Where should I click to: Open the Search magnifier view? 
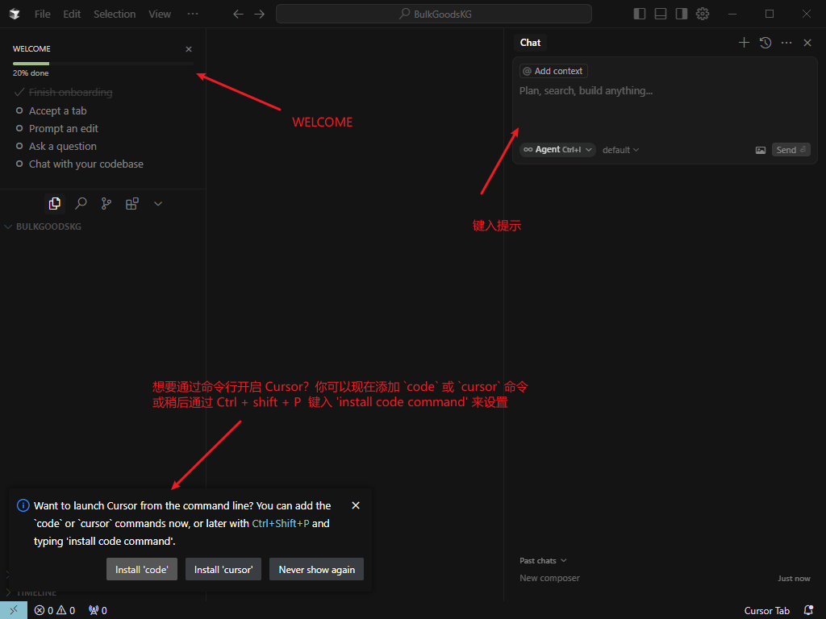click(x=81, y=204)
